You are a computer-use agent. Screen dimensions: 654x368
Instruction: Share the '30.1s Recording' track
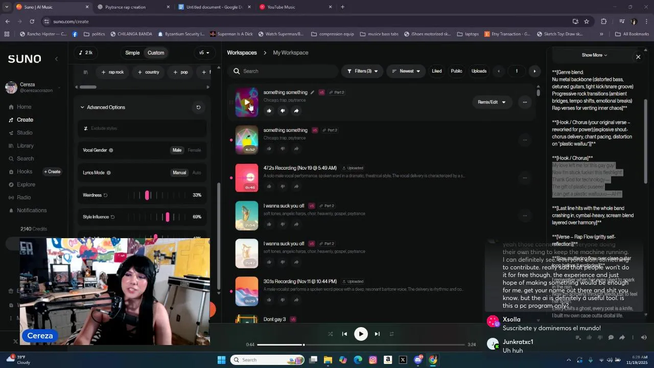(296, 300)
